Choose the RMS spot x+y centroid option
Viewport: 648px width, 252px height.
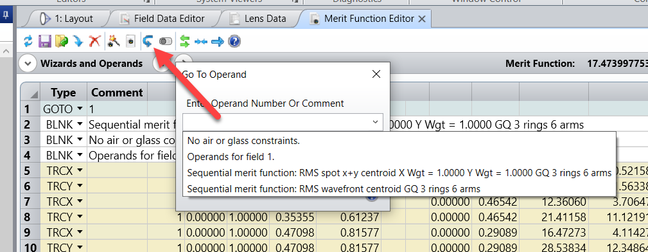click(399, 173)
